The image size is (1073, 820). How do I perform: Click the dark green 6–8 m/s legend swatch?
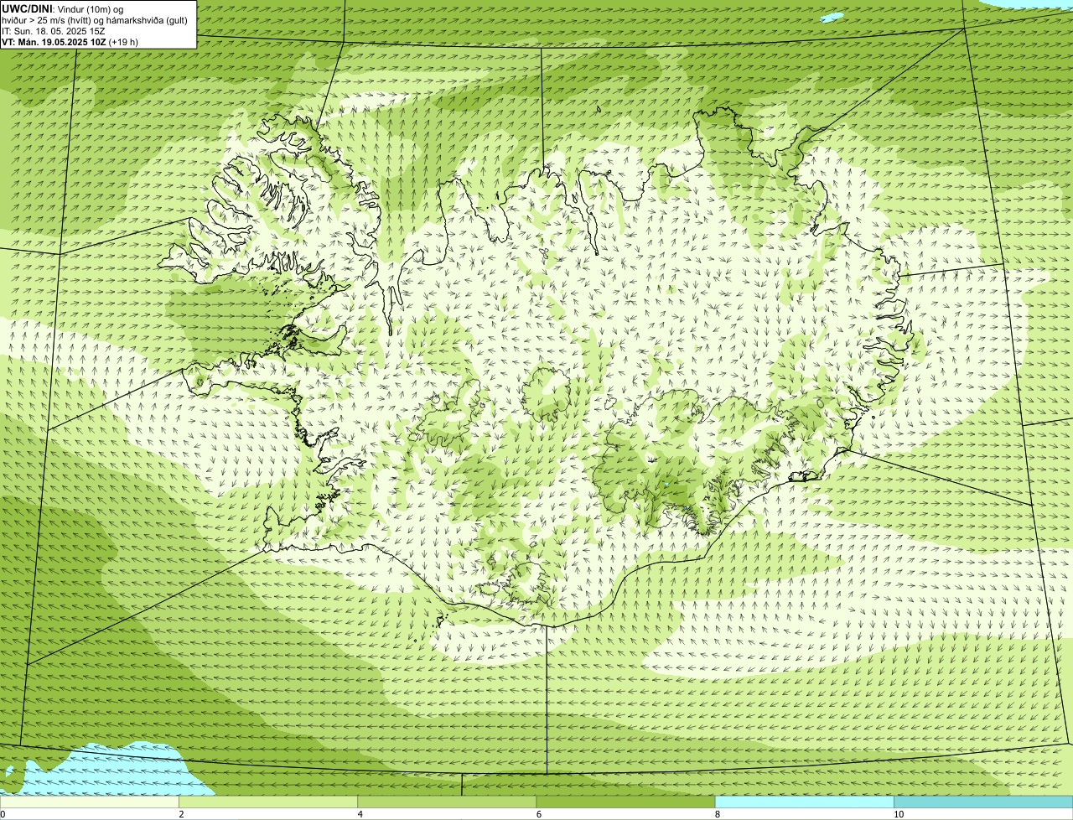coord(625,802)
